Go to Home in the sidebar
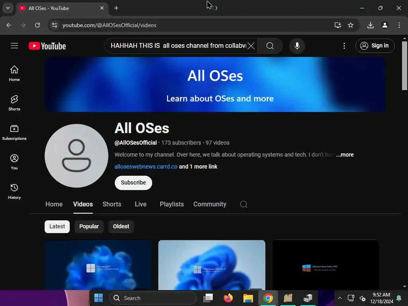Viewport: 408px width, 306px height. (x=14, y=73)
